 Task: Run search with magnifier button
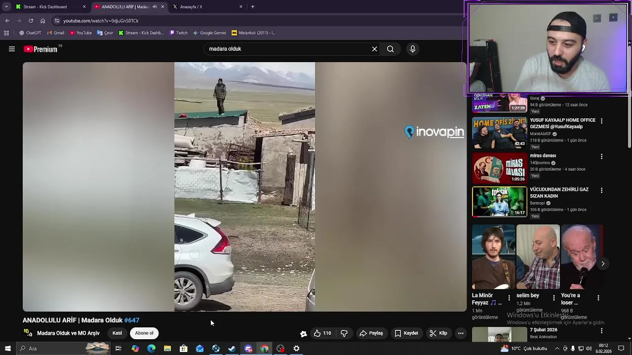click(391, 49)
